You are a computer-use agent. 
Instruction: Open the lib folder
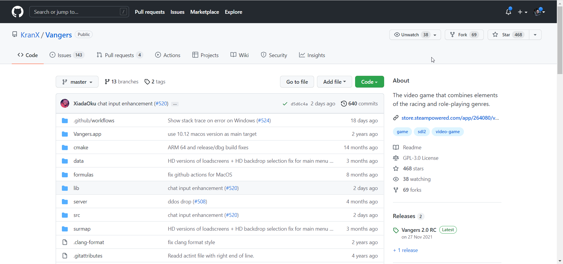(x=76, y=188)
